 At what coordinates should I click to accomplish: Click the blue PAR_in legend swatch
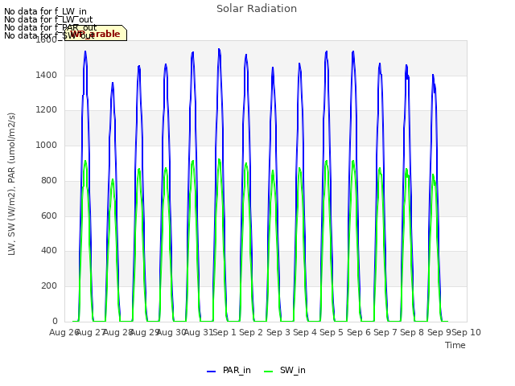(211, 372)
